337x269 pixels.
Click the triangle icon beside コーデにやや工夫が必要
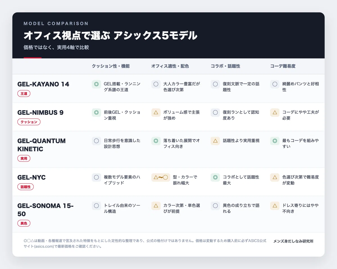(x=275, y=112)
